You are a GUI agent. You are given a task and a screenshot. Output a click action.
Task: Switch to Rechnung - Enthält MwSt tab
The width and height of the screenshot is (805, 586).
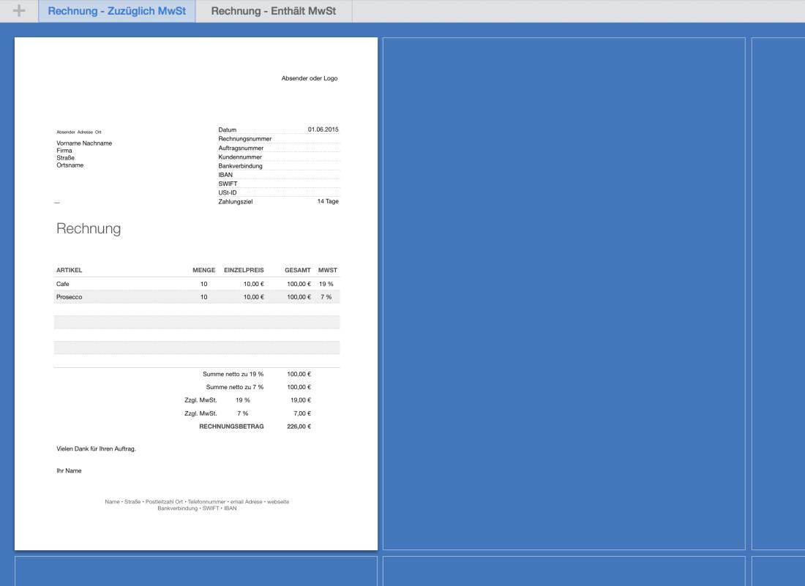click(x=274, y=11)
